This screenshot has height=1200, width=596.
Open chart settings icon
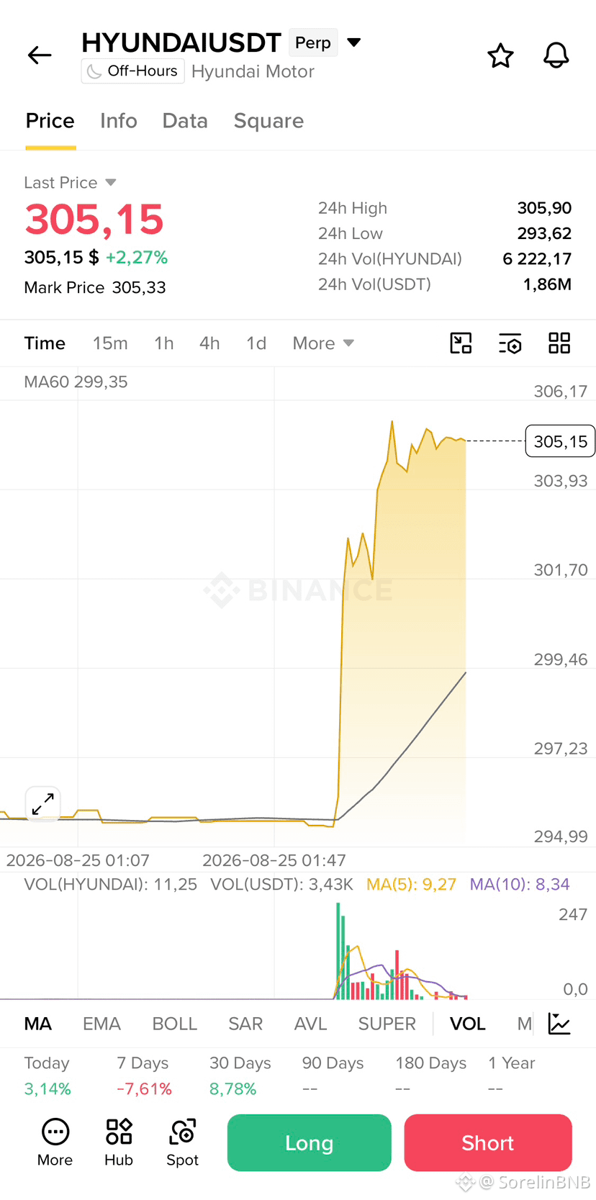click(x=510, y=343)
